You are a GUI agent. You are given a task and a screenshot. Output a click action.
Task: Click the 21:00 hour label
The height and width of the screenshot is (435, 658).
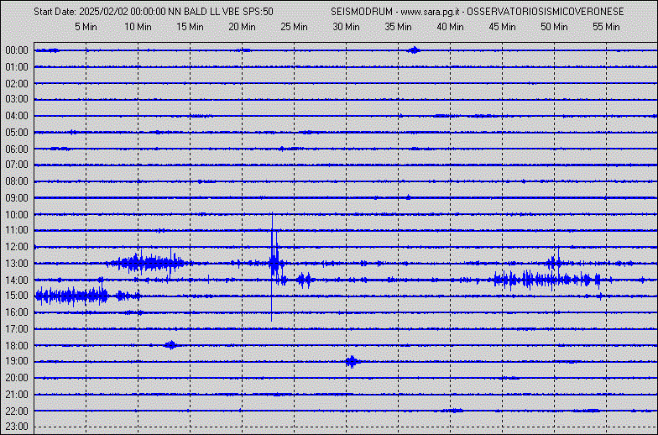point(17,395)
